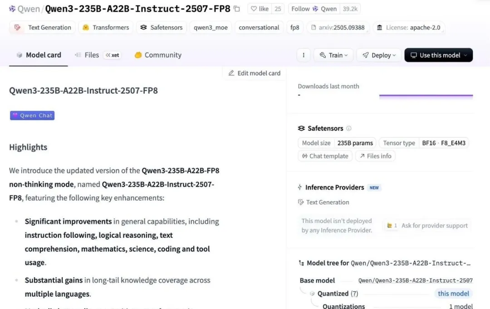
Task: Click the Tensor type BF16 F8_E4M3 badge
Action: [x=424, y=143]
